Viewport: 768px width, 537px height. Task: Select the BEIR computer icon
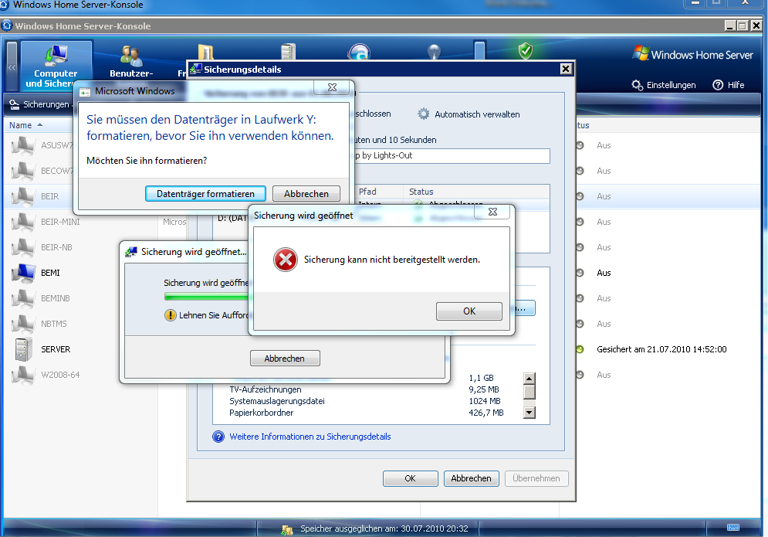coord(23,196)
